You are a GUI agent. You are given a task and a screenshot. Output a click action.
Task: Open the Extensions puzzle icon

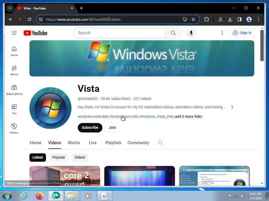click(x=206, y=19)
